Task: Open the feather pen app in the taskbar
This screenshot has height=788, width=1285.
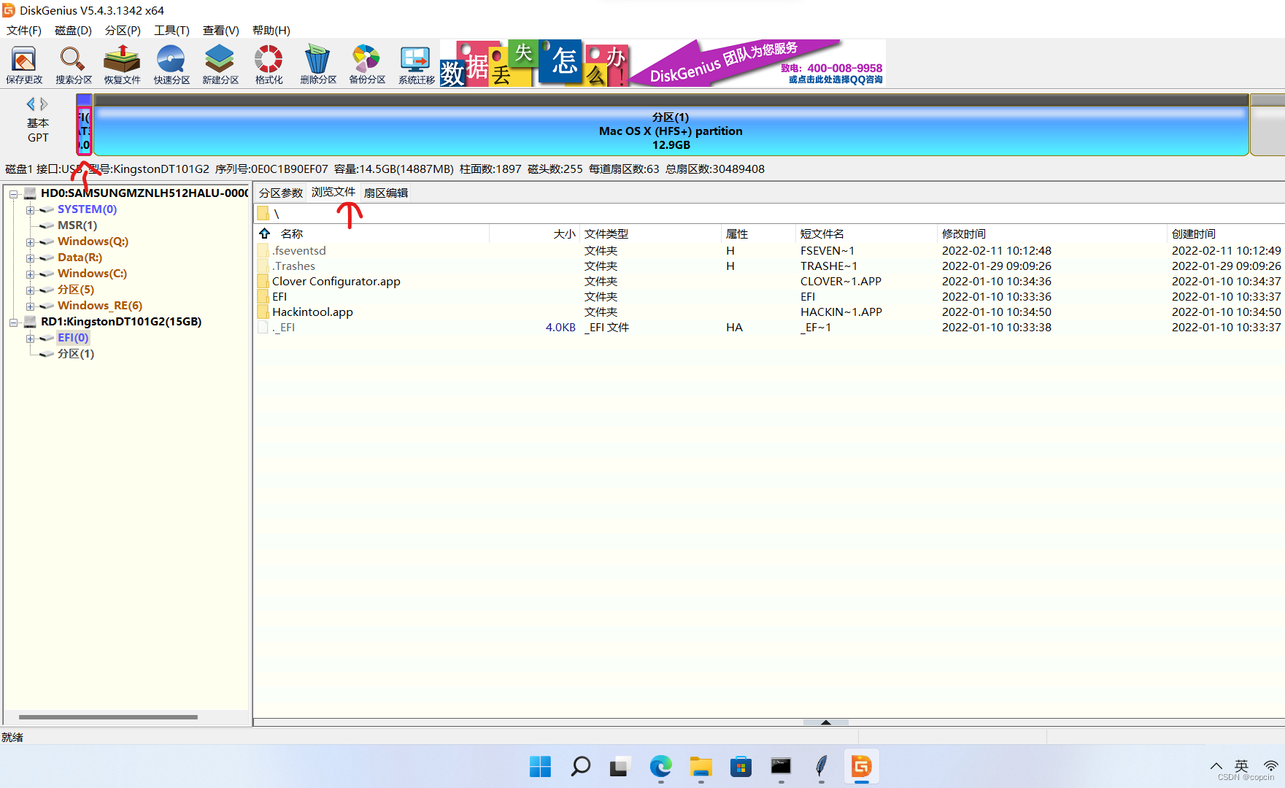Action: tap(821, 767)
